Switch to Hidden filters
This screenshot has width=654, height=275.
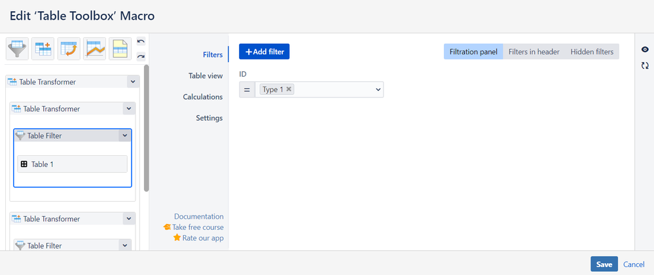pos(592,52)
